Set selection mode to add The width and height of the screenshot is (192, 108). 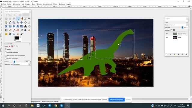[12, 46]
